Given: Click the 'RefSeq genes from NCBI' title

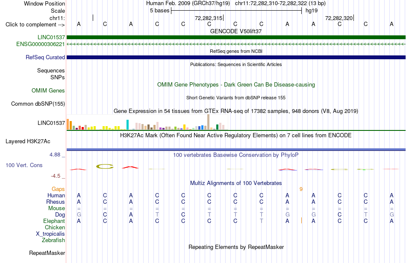Looking at the screenshot, I should [x=236, y=51].
